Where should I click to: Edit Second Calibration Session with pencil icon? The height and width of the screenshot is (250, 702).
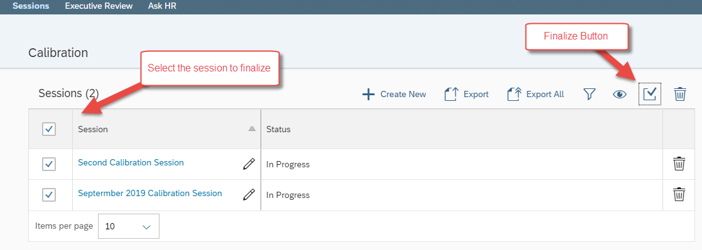pos(249,164)
